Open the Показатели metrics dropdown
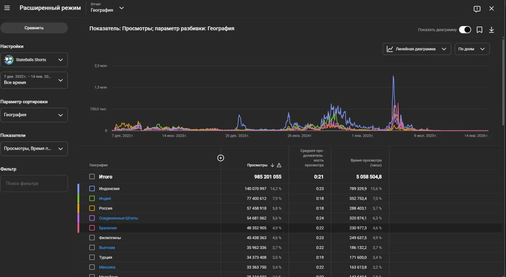Screen dimensions: 506x277 34,149
